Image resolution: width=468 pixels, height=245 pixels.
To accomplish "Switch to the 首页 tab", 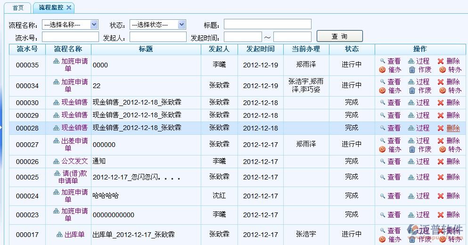I will coord(18,8).
